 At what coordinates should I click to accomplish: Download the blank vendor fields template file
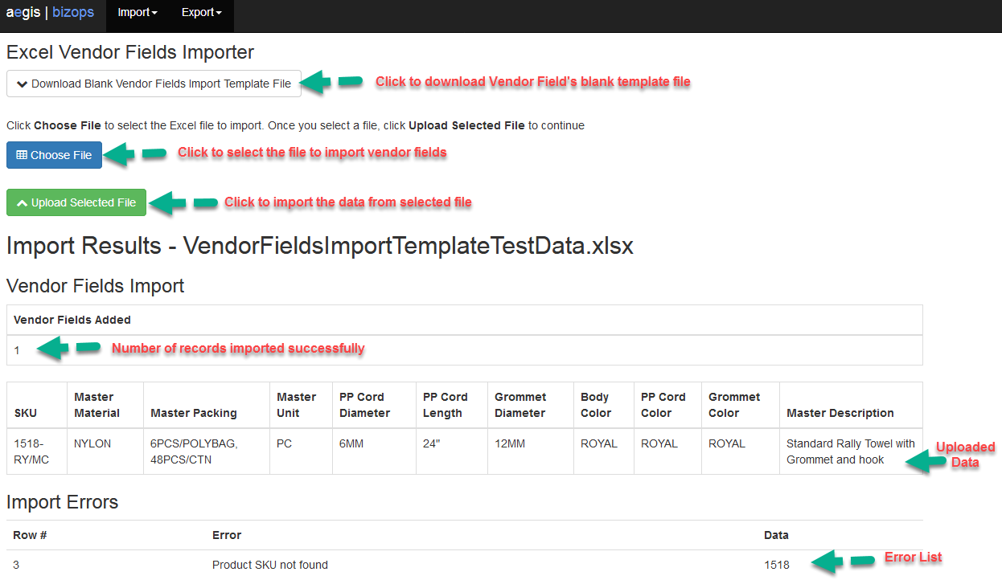(x=154, y=84)
